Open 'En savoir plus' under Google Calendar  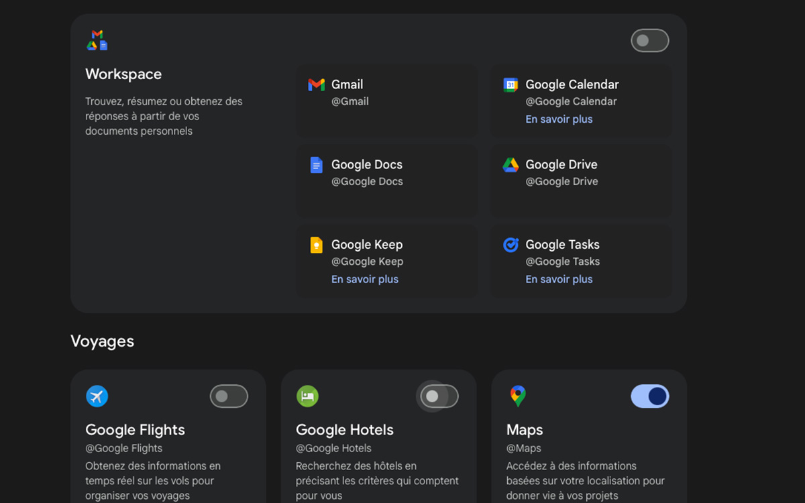tap(559, 119)
